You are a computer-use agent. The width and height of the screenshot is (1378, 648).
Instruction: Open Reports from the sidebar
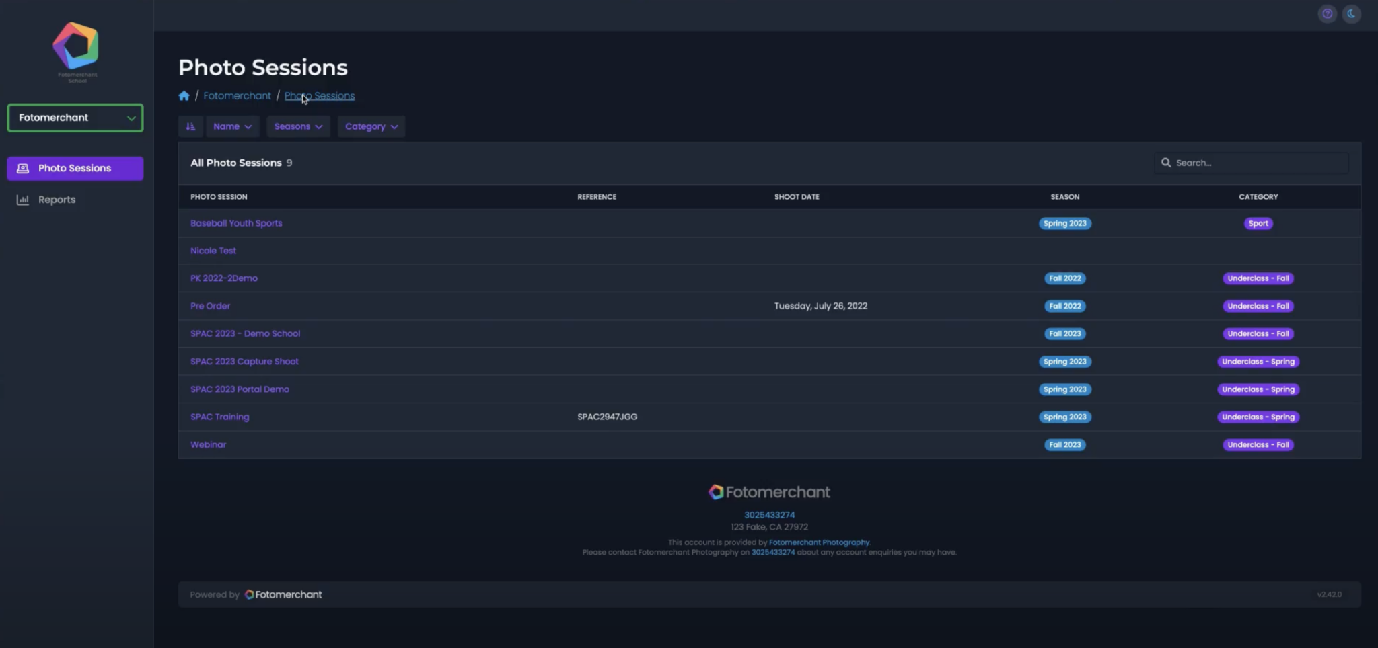pos(57,200)
